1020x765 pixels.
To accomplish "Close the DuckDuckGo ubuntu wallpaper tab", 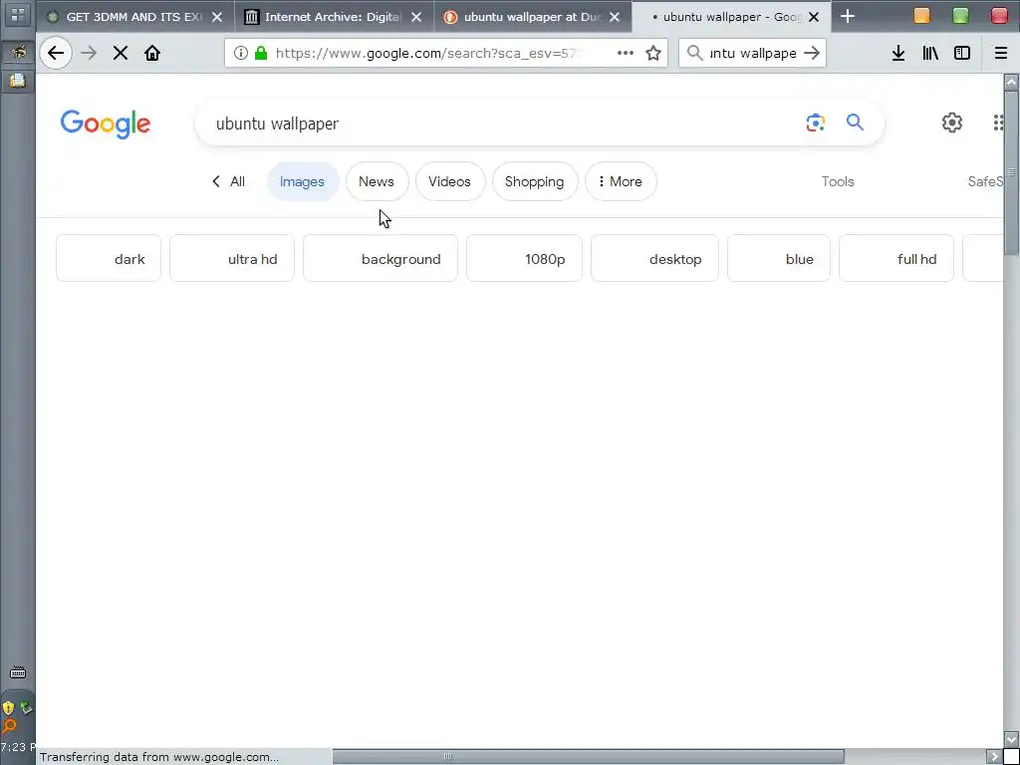I will (614, 17).
